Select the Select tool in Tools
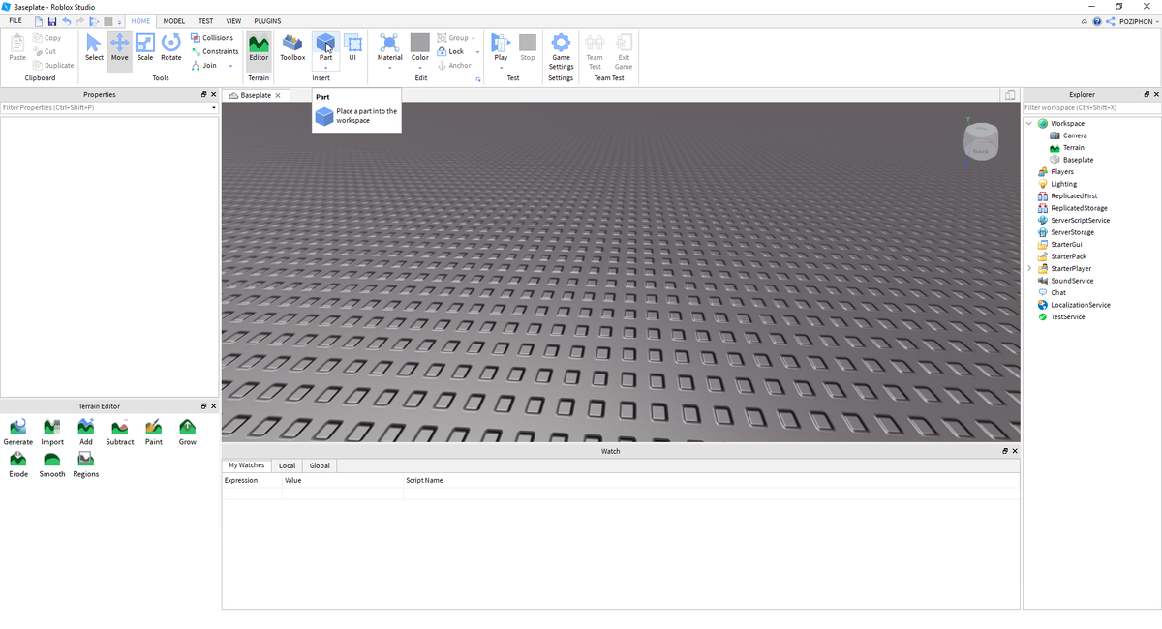 coord(94,47)
